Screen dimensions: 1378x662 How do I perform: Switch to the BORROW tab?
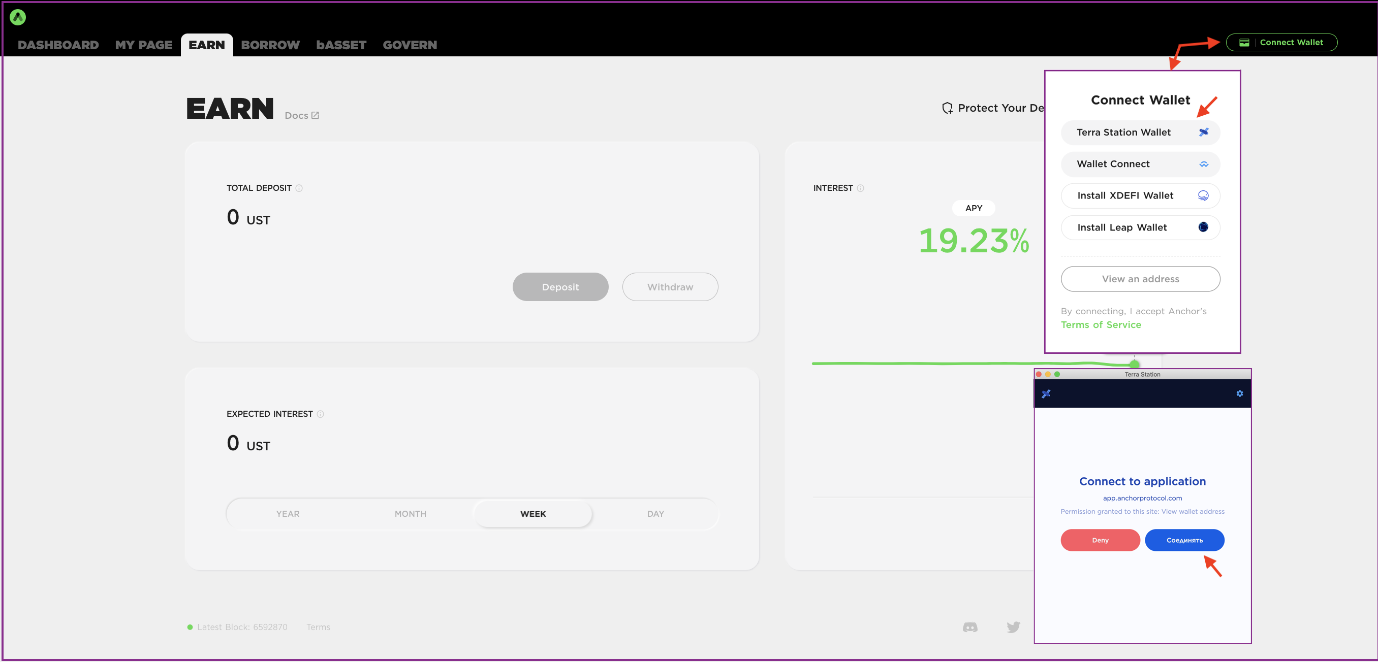point(270,45)
